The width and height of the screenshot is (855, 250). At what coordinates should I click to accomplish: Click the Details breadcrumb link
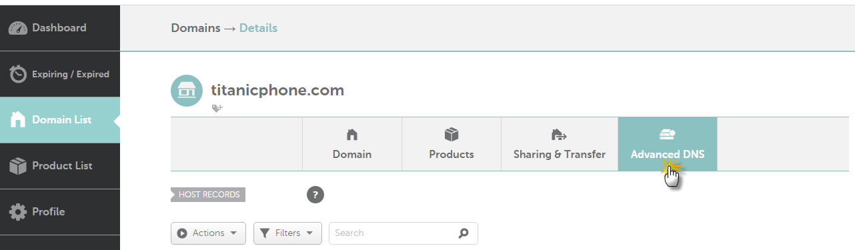tap(258, 28)
